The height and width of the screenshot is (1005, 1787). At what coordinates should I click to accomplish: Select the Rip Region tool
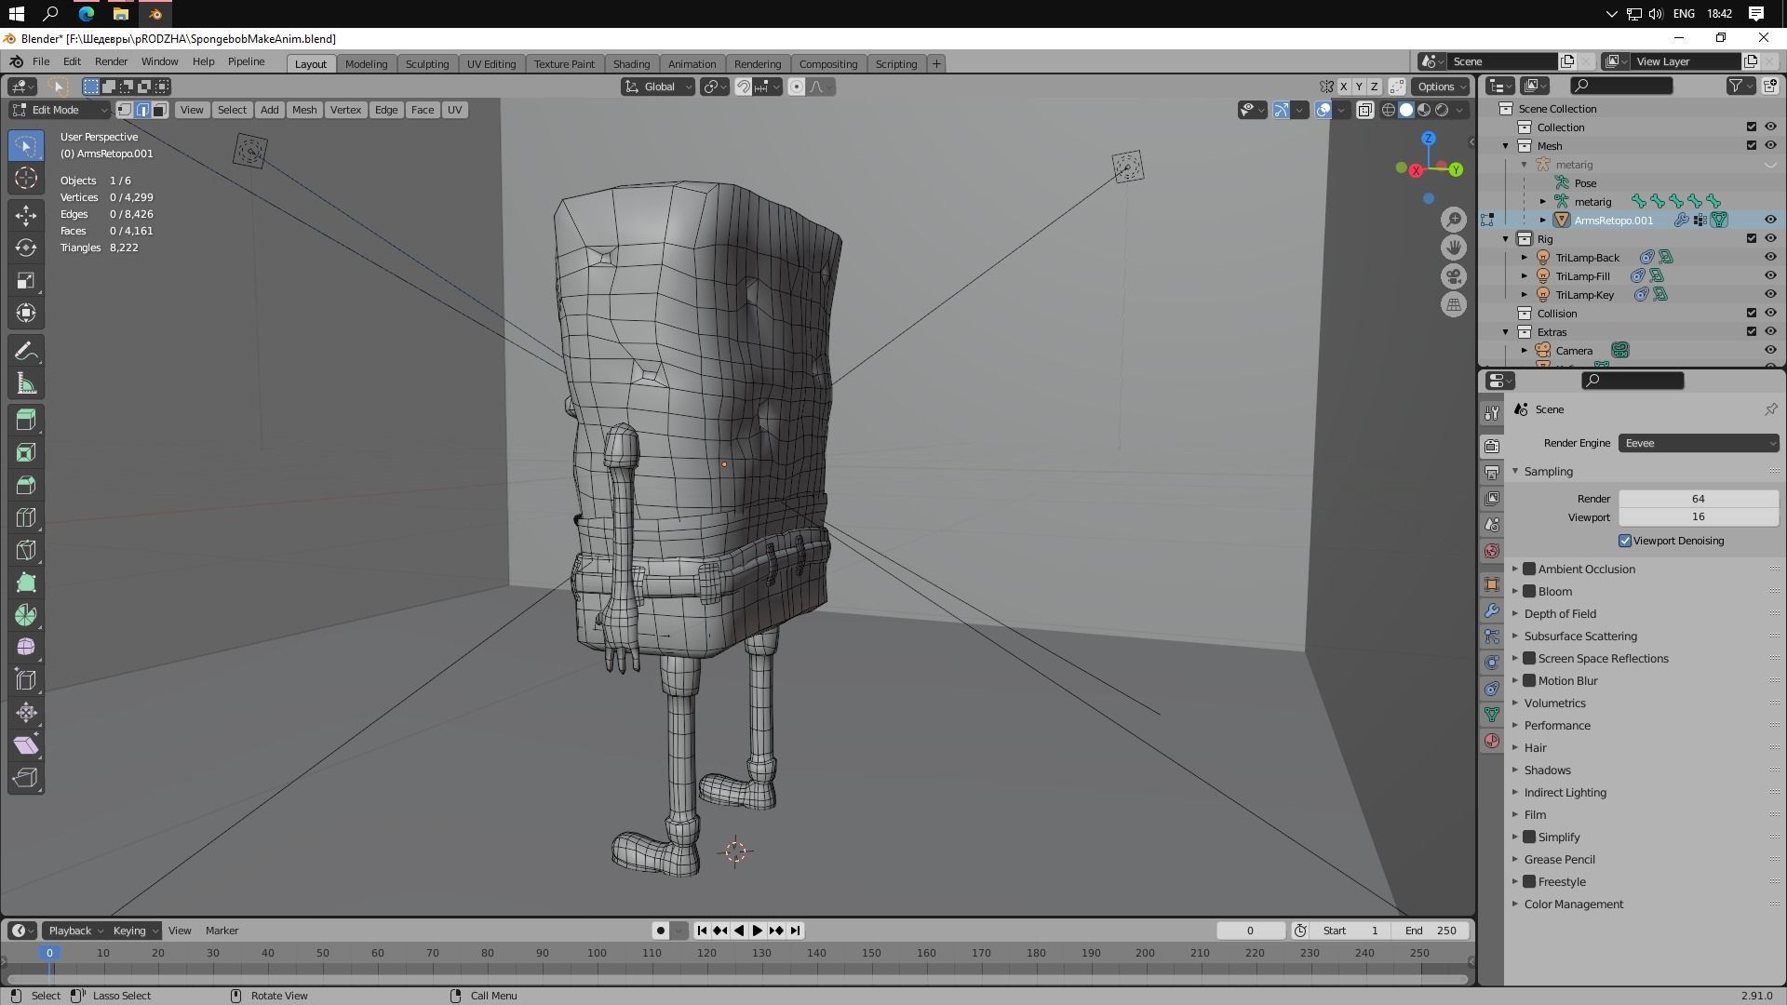[26, 778]
